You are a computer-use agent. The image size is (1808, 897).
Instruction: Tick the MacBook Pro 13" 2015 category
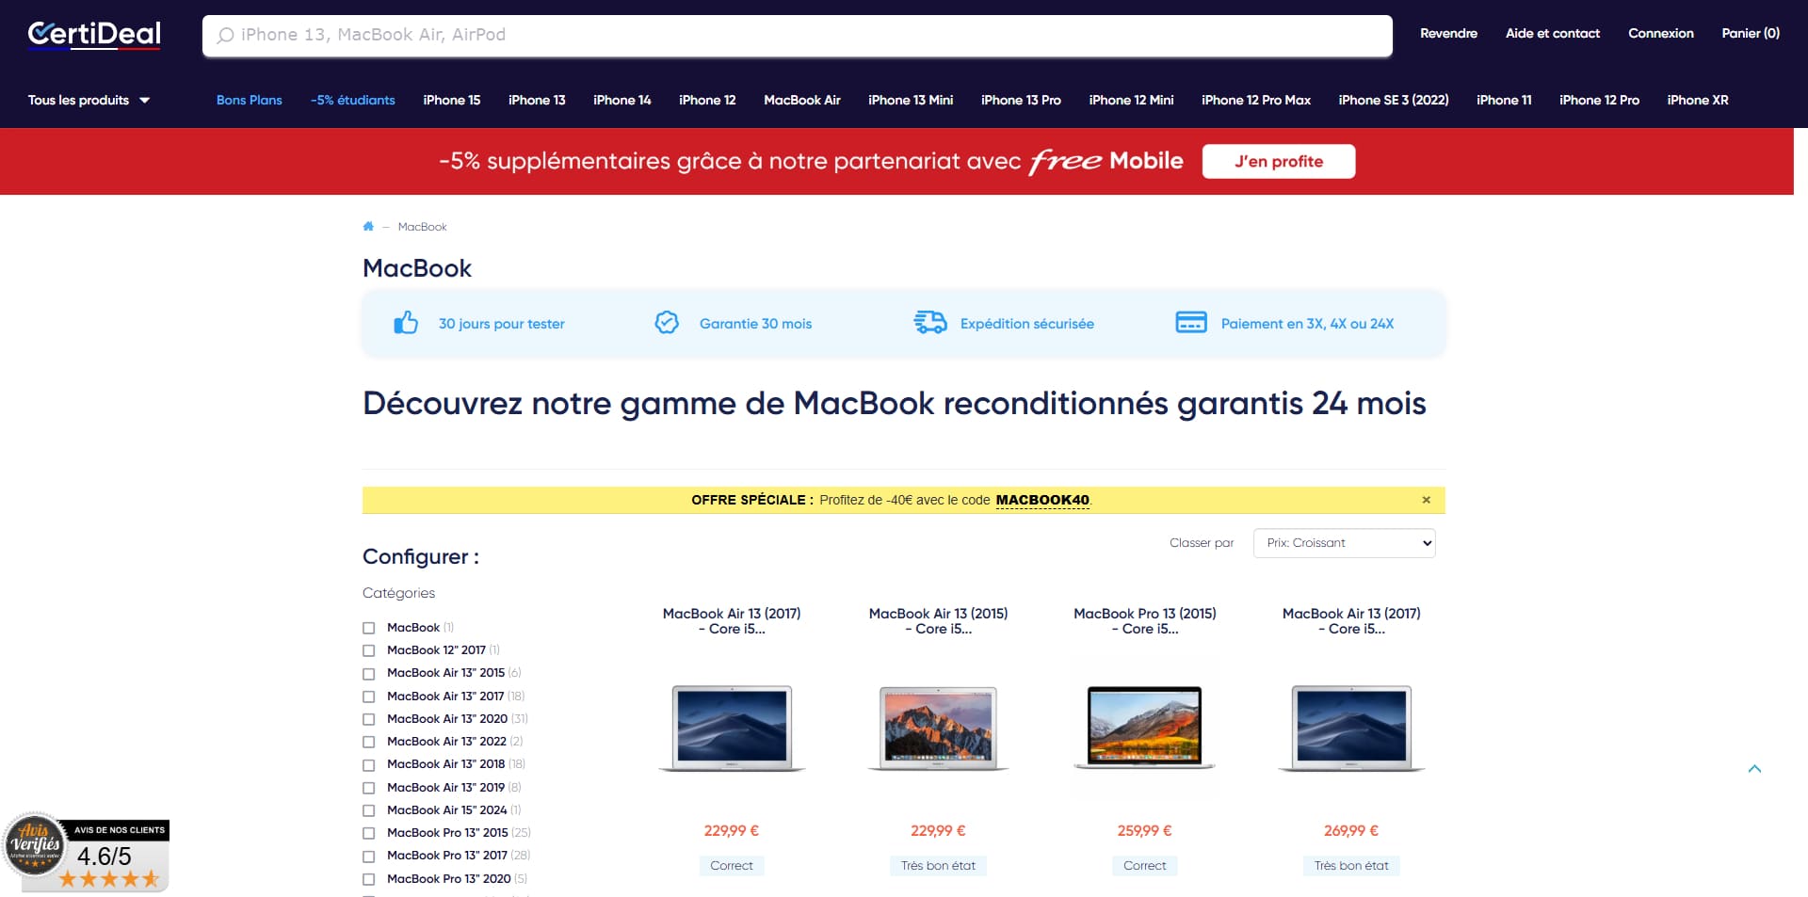368,833
